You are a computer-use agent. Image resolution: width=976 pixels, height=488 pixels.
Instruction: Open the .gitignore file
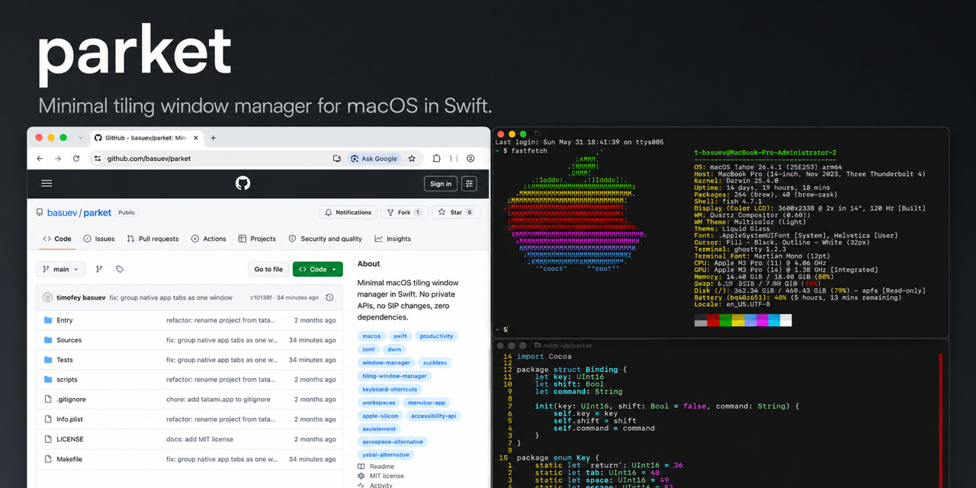tap(71, 400)
